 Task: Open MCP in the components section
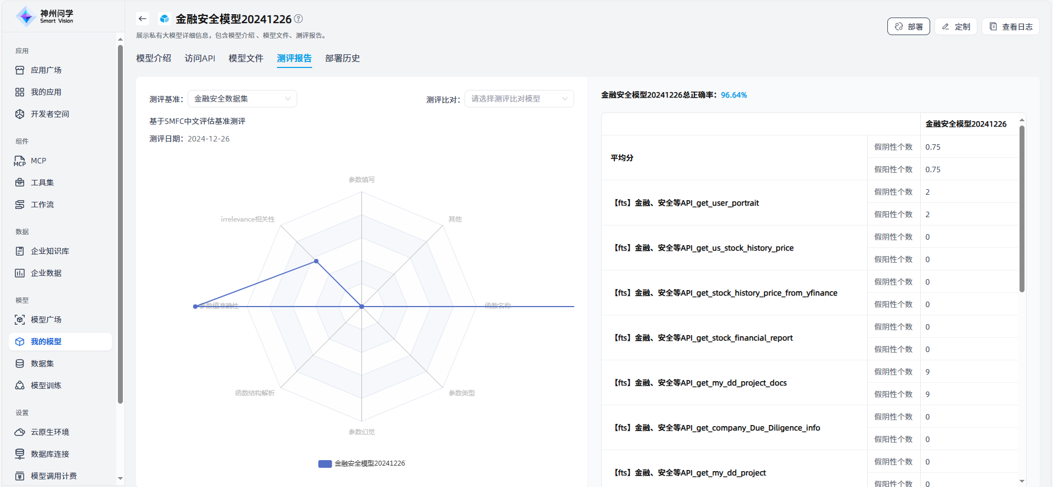[38, 161]
